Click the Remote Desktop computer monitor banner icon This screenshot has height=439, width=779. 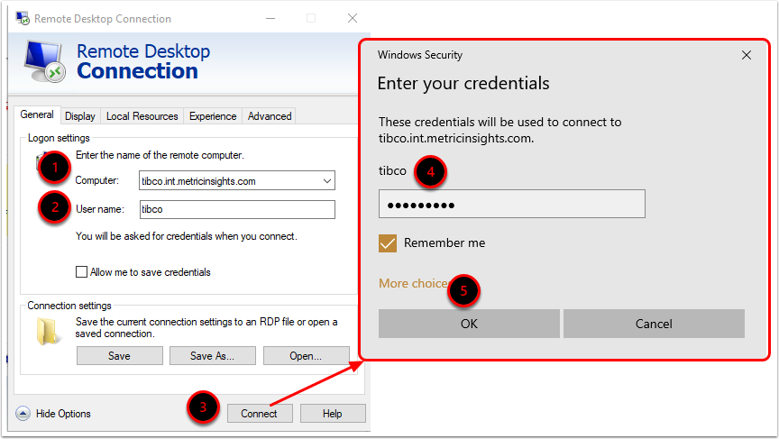click(45, 61)
